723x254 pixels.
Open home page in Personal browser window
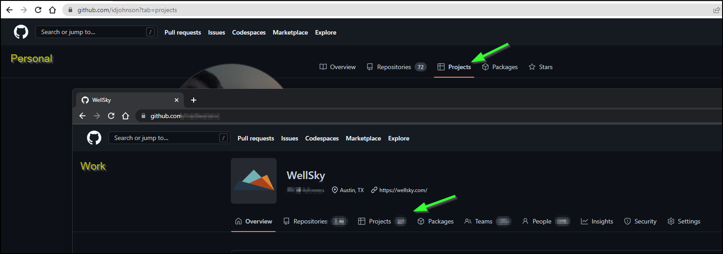point(52,10)
